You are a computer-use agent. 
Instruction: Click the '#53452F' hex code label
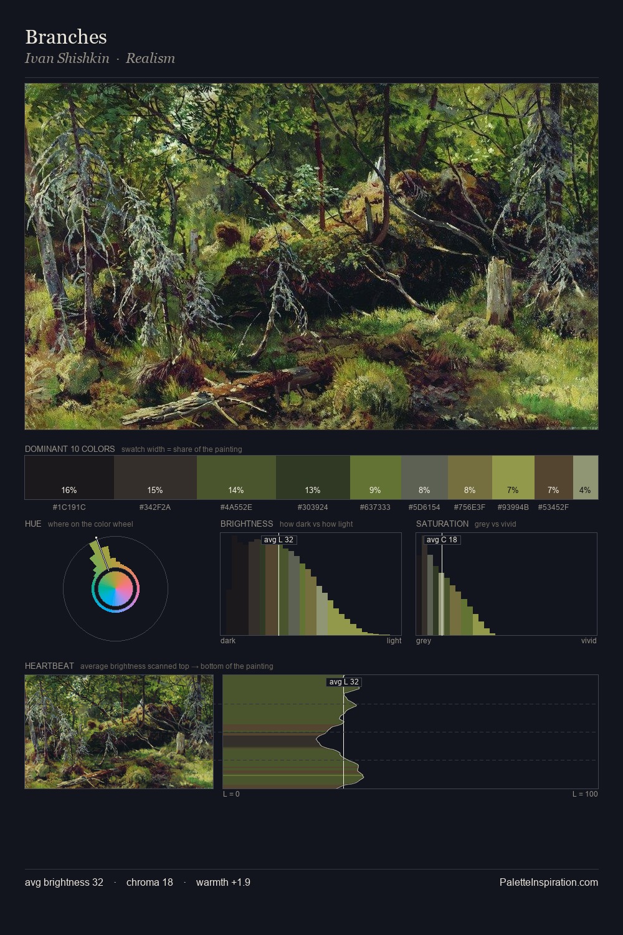(x=553, y=507)
